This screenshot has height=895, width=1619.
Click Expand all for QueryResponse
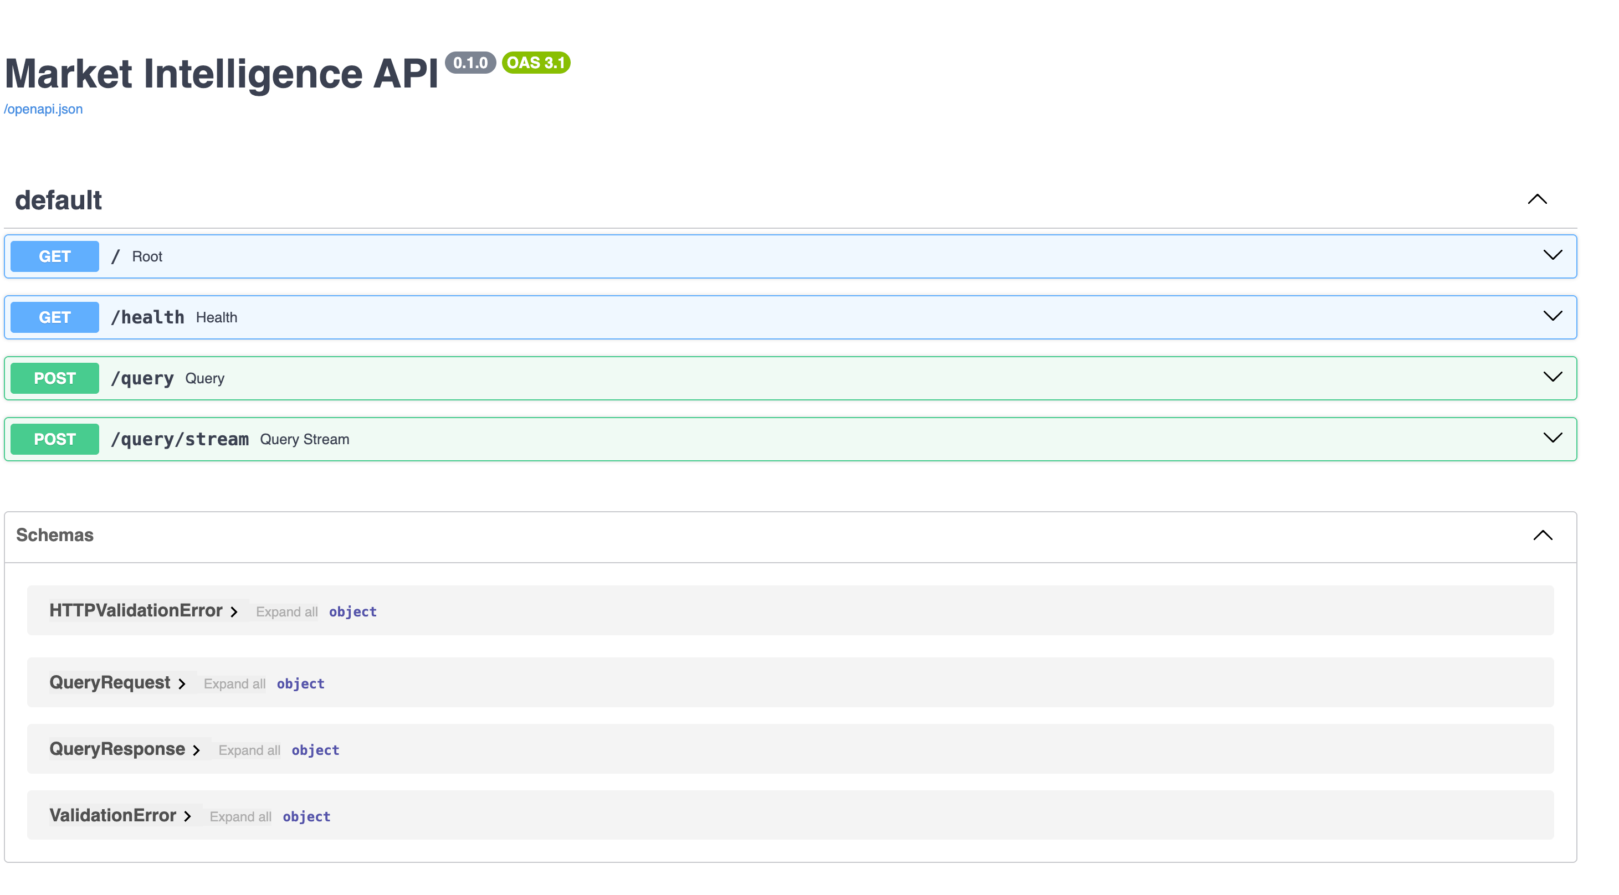[x=249, y=750]
